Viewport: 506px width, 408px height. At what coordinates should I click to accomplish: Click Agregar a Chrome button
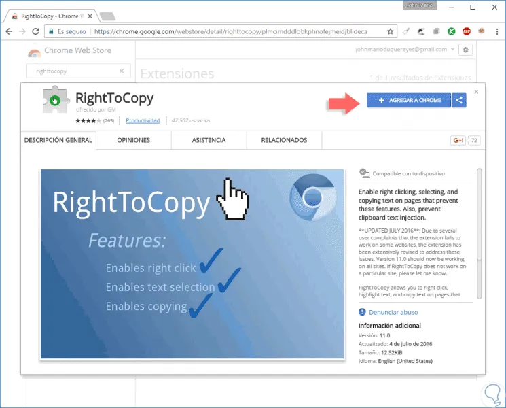(x=409, y=100)
